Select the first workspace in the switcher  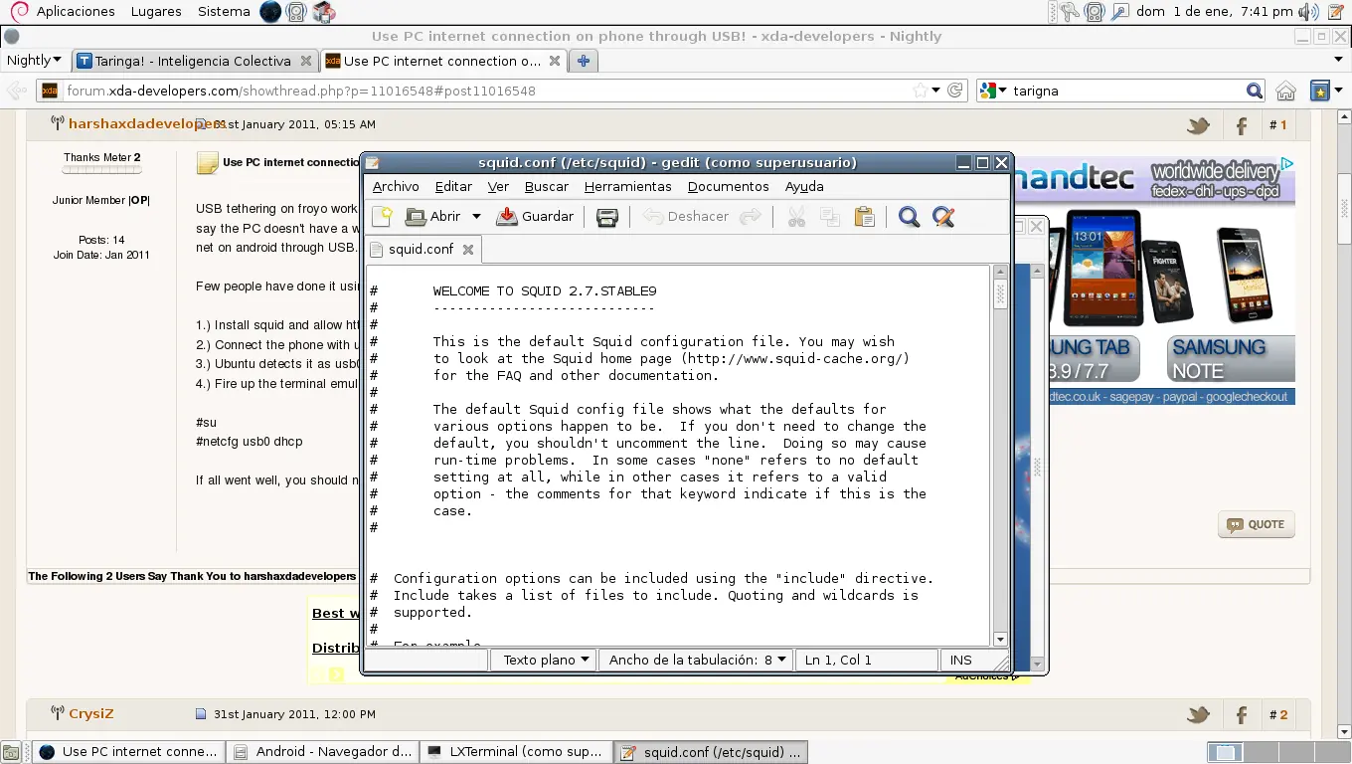[x=1226, y=753]
